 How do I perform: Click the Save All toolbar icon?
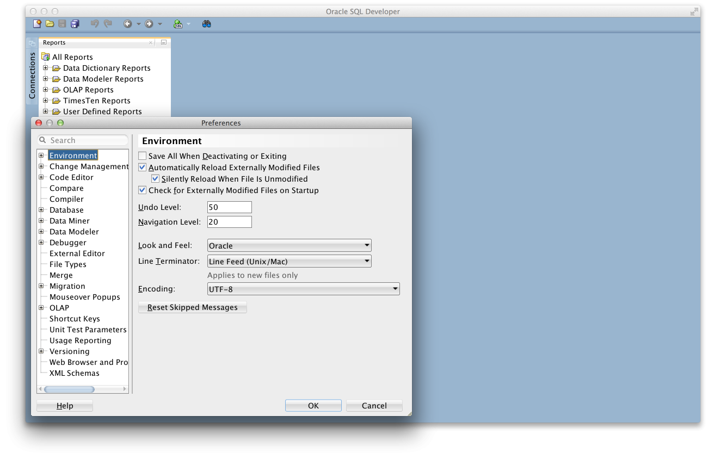coord(75,24)
